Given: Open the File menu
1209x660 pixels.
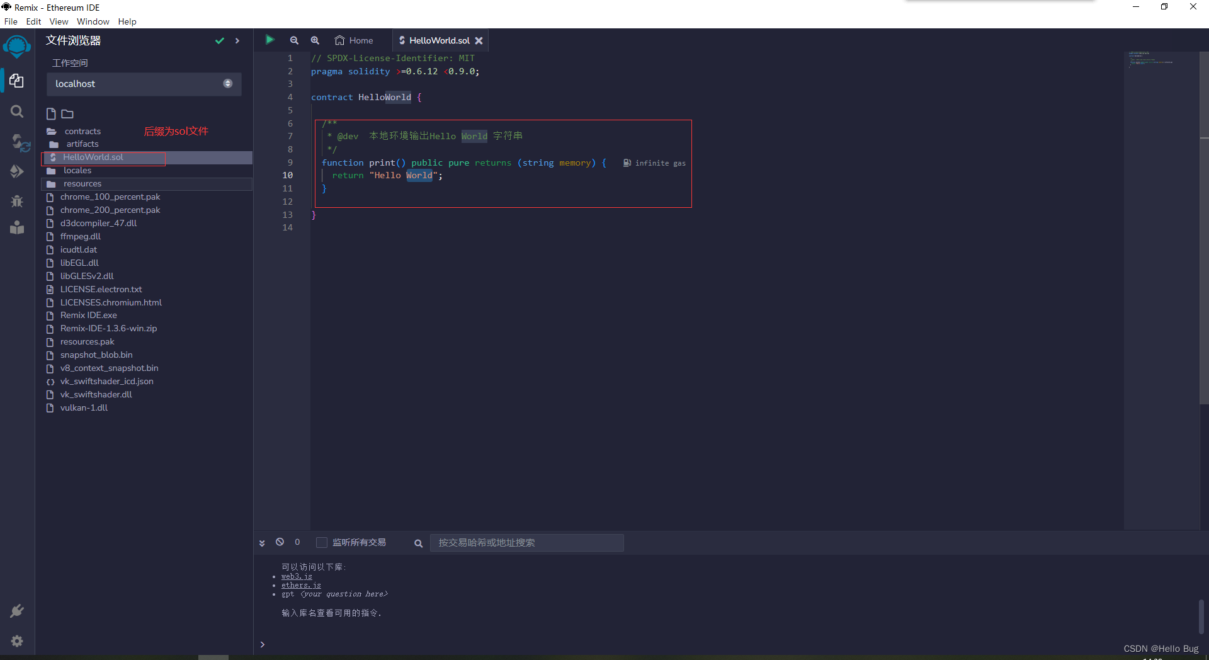Looking at the screenshot, I should pos(11,21).
